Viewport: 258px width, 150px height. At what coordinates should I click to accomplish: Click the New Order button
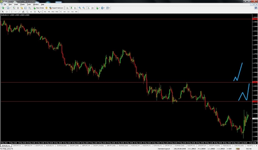(39, 8)
